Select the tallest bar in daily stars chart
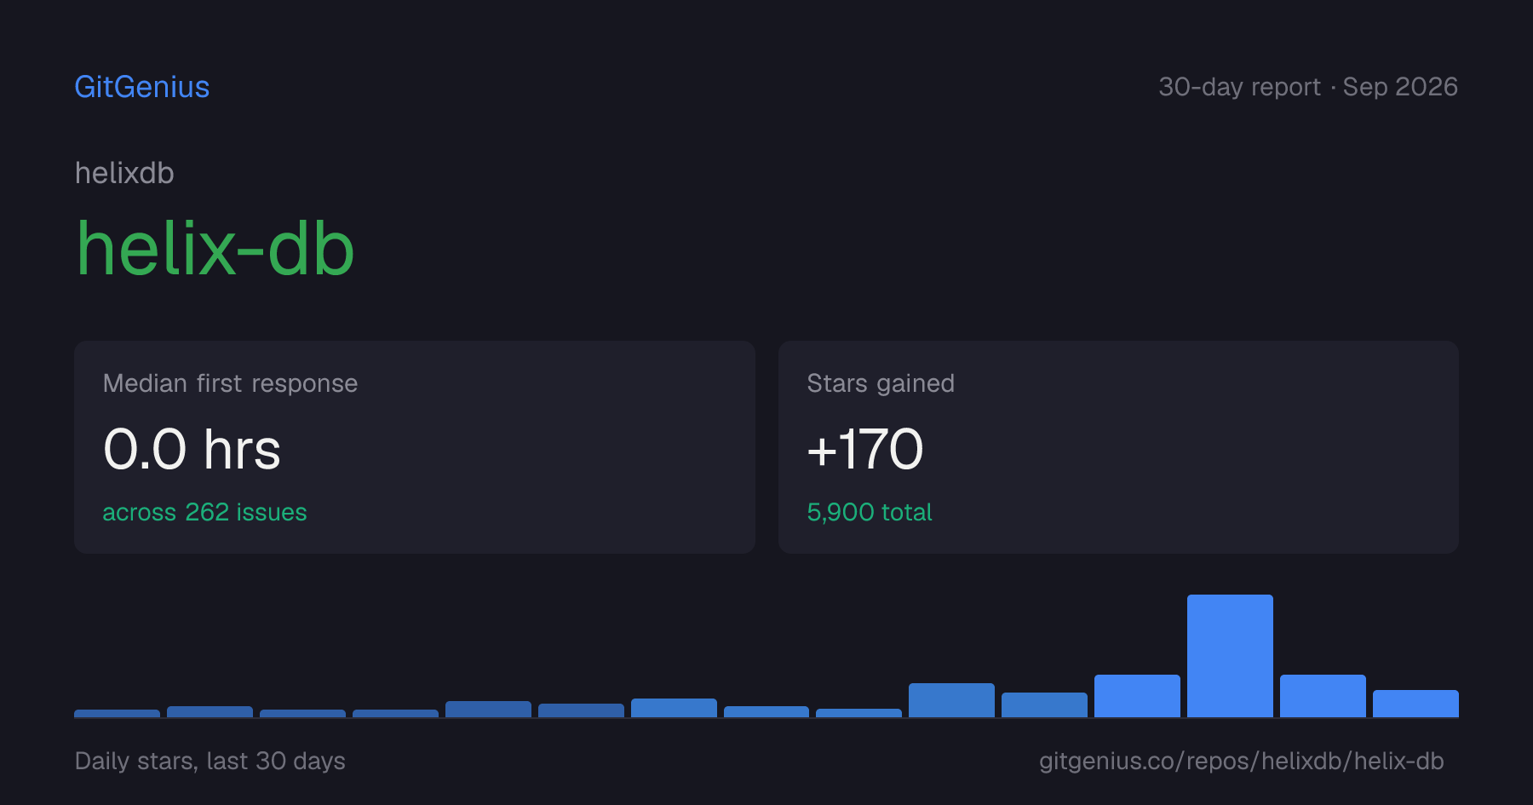 coord(1230,656)
